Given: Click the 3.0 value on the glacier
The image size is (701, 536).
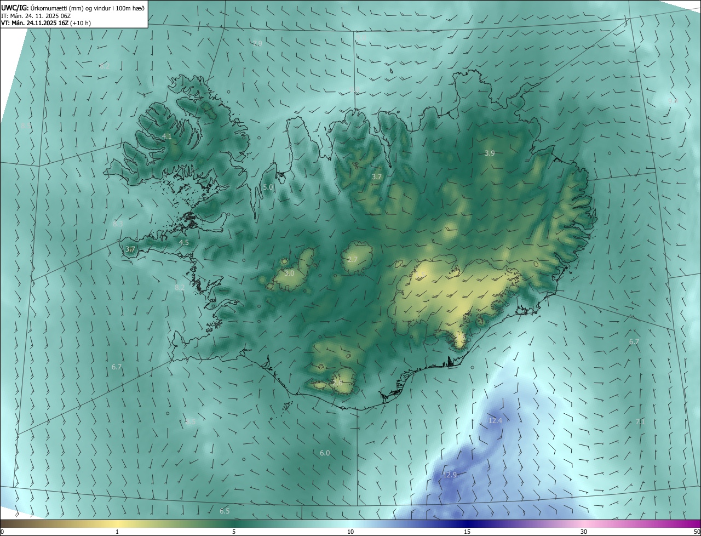Looking at the screenshot, I should point(289,273).
